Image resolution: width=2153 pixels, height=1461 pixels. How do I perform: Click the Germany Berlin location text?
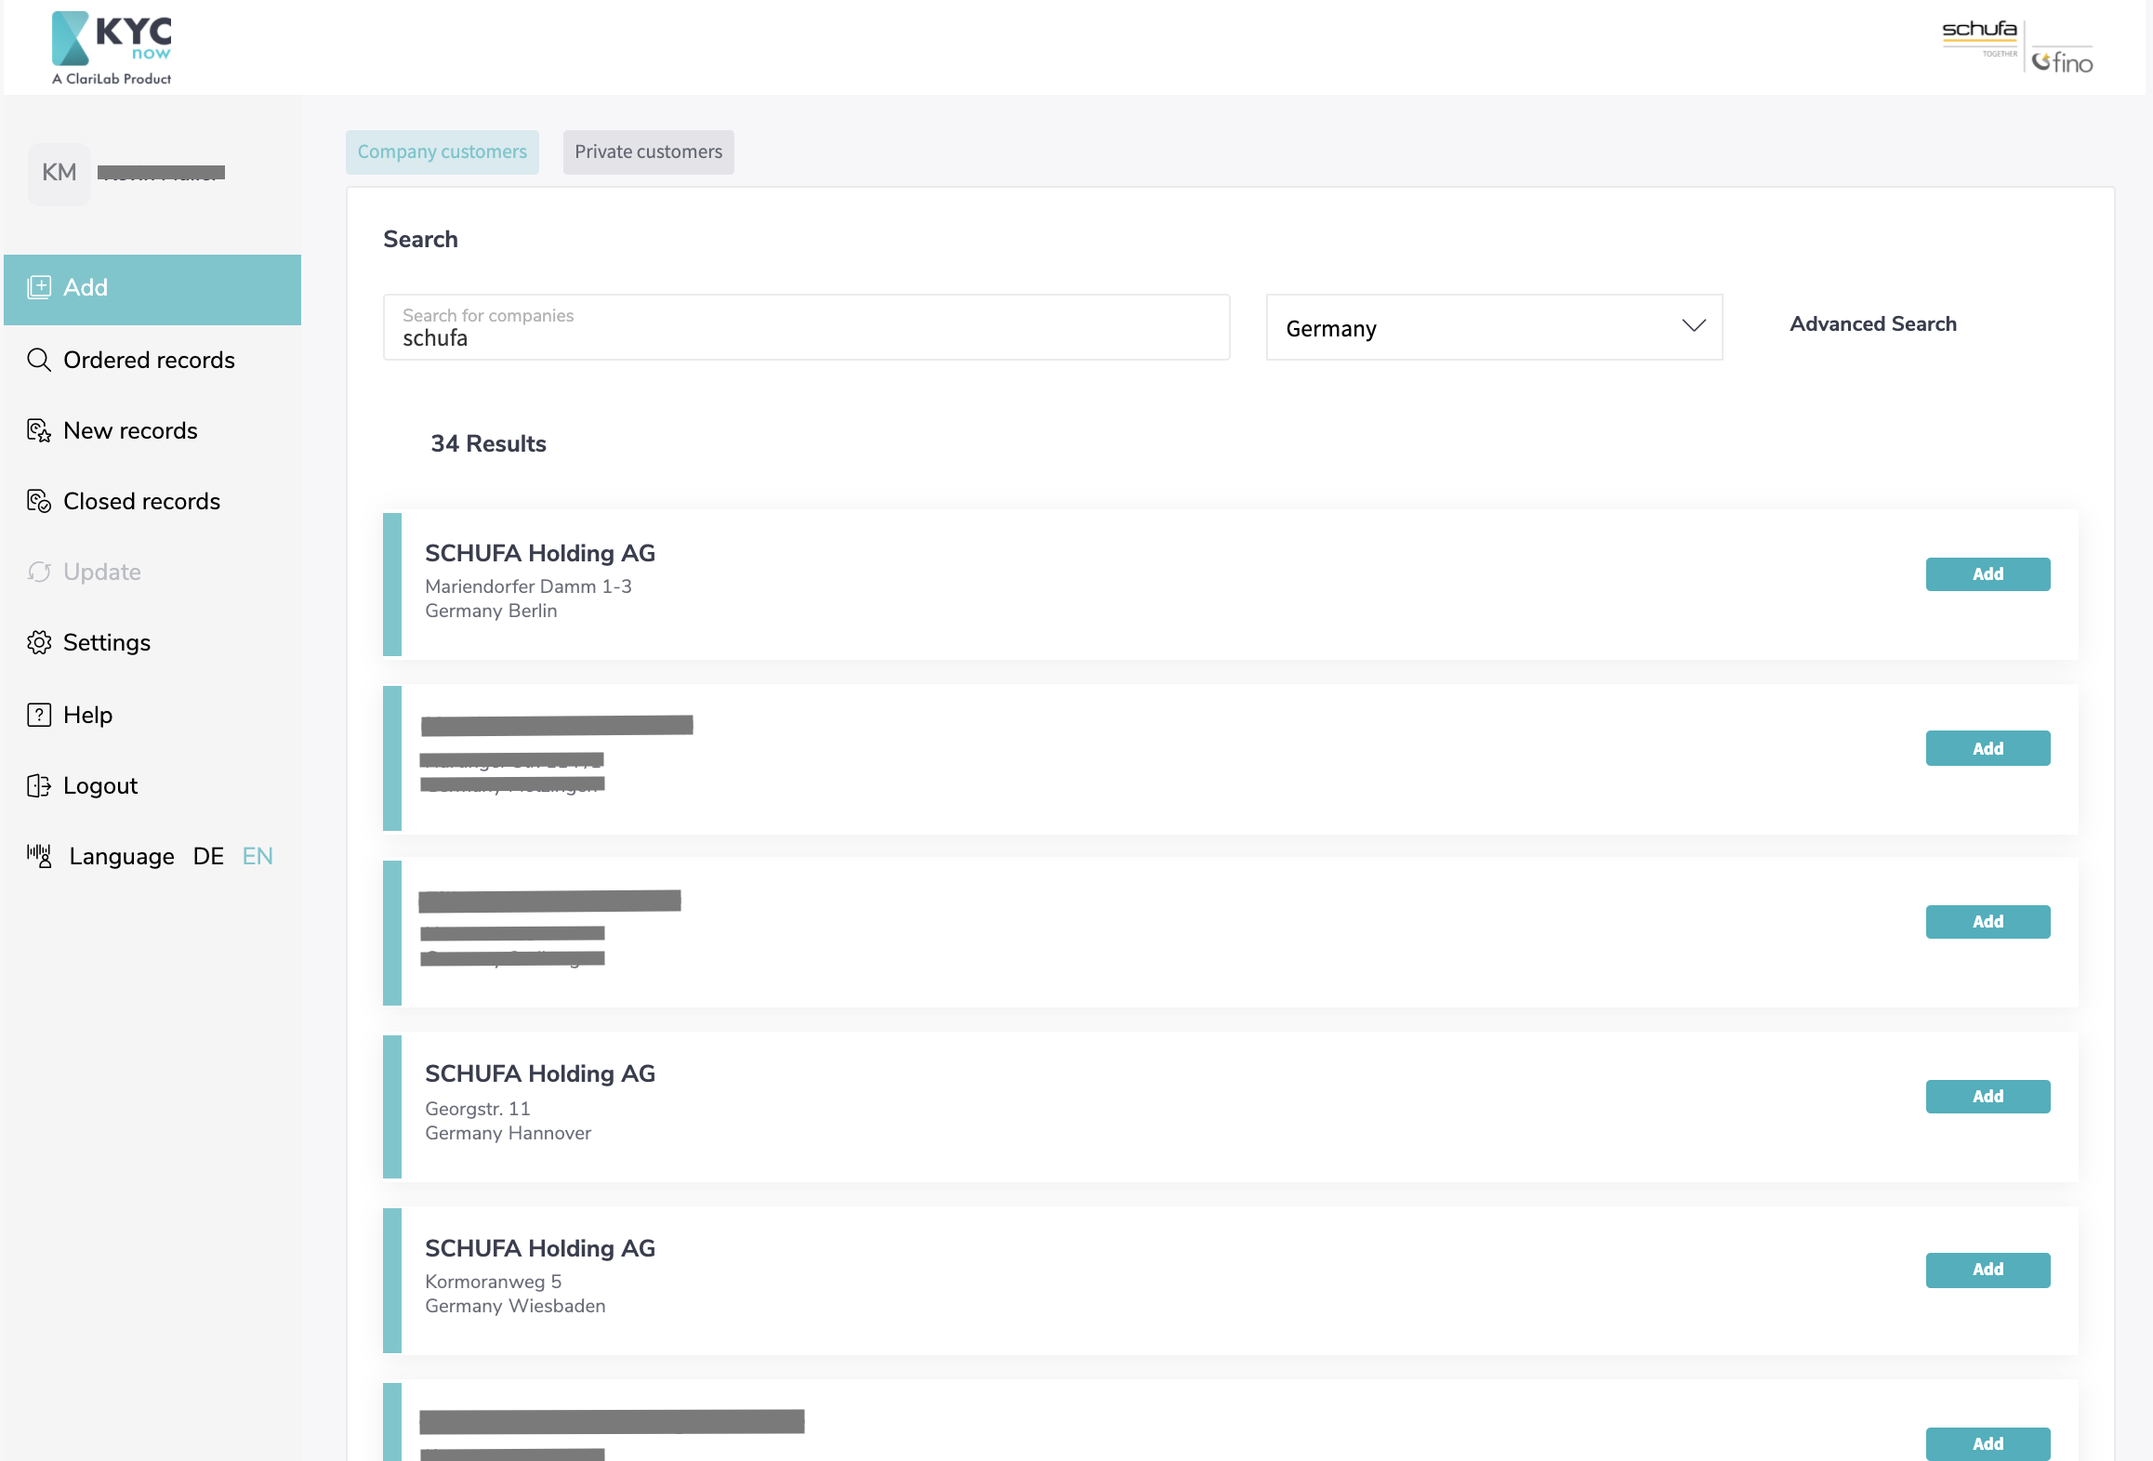(491, 611)
